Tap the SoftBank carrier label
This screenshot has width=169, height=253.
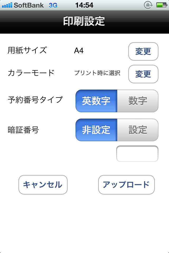click(29, 5)
